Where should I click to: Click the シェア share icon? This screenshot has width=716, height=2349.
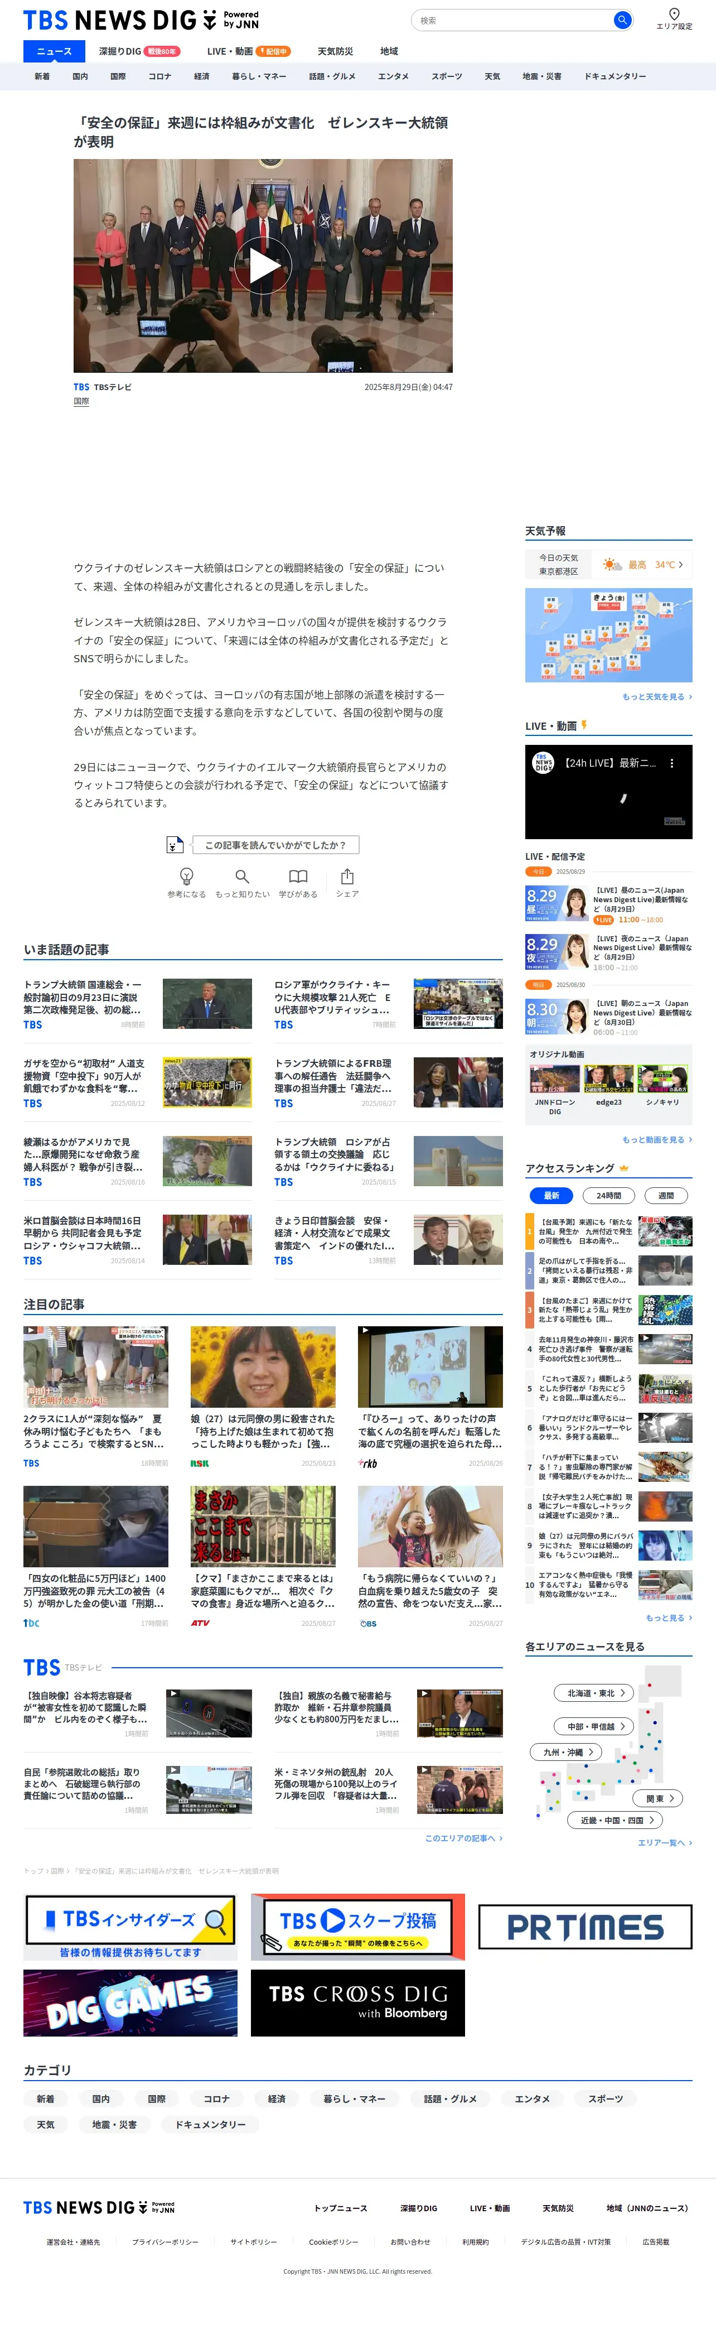(x=347, y=877)
